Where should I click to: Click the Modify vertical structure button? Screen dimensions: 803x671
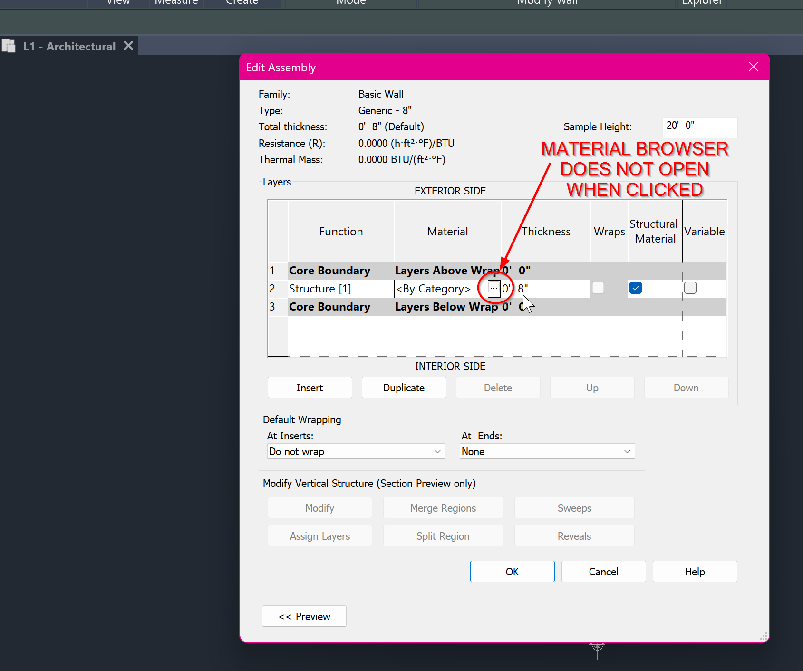tap(320, 508)
